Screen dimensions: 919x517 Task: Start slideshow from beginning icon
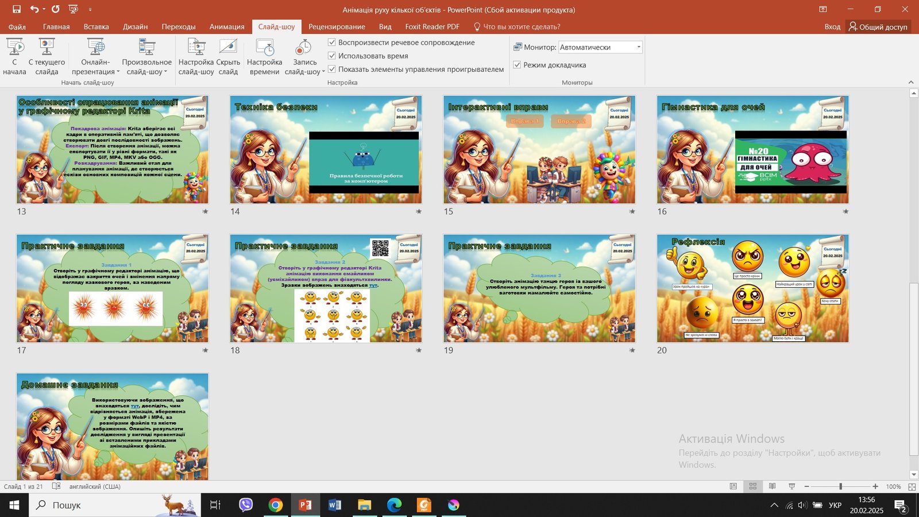(14, 56)
